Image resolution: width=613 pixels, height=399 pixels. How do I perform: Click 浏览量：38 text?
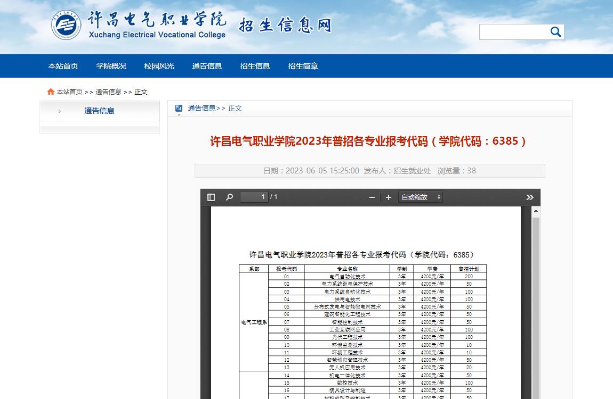[456, 171]
